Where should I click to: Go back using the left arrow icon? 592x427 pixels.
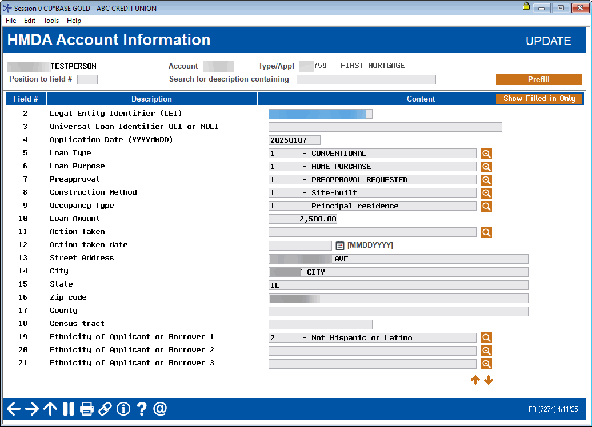[13, 409]
